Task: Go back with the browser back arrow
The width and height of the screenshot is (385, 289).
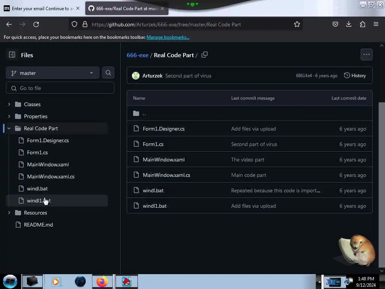Action: click(x=9, y=24)
